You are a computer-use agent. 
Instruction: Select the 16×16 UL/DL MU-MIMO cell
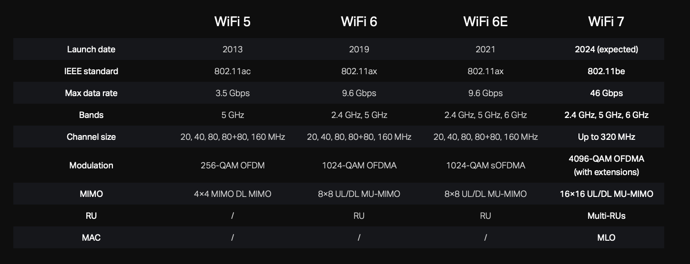pos(606,194)
